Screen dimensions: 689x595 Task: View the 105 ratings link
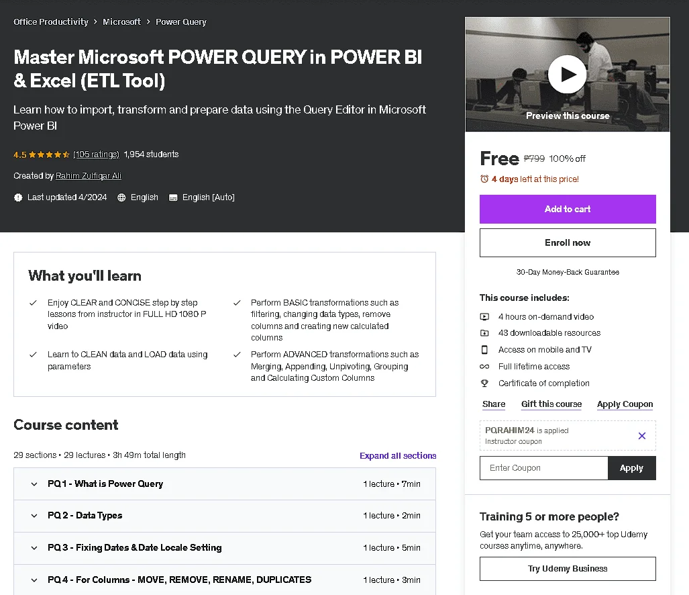coord(96,154)
